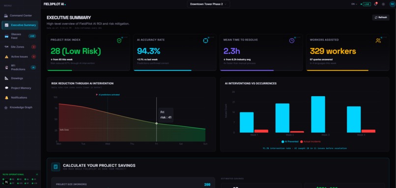396x188 pixels.
Task: Click the Safe Zone label on risk chart
Action: (x=64, y=130)
